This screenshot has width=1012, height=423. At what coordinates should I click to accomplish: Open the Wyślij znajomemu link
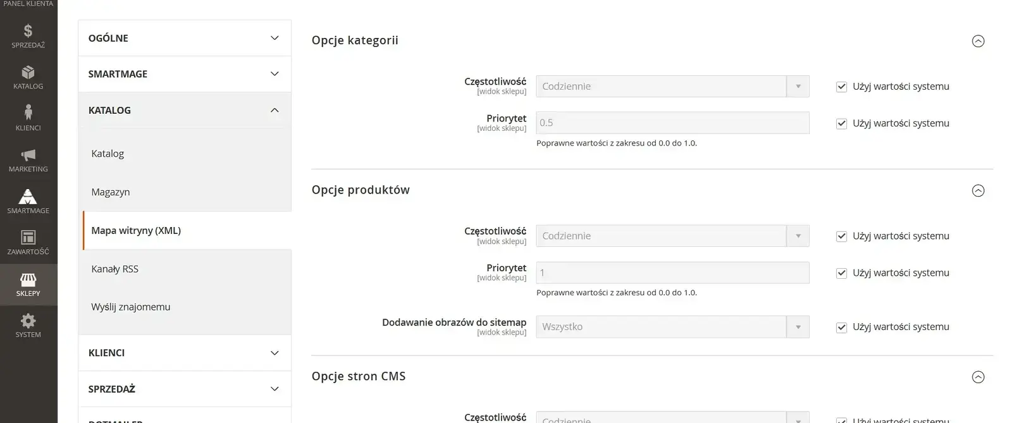coord(130,307)
